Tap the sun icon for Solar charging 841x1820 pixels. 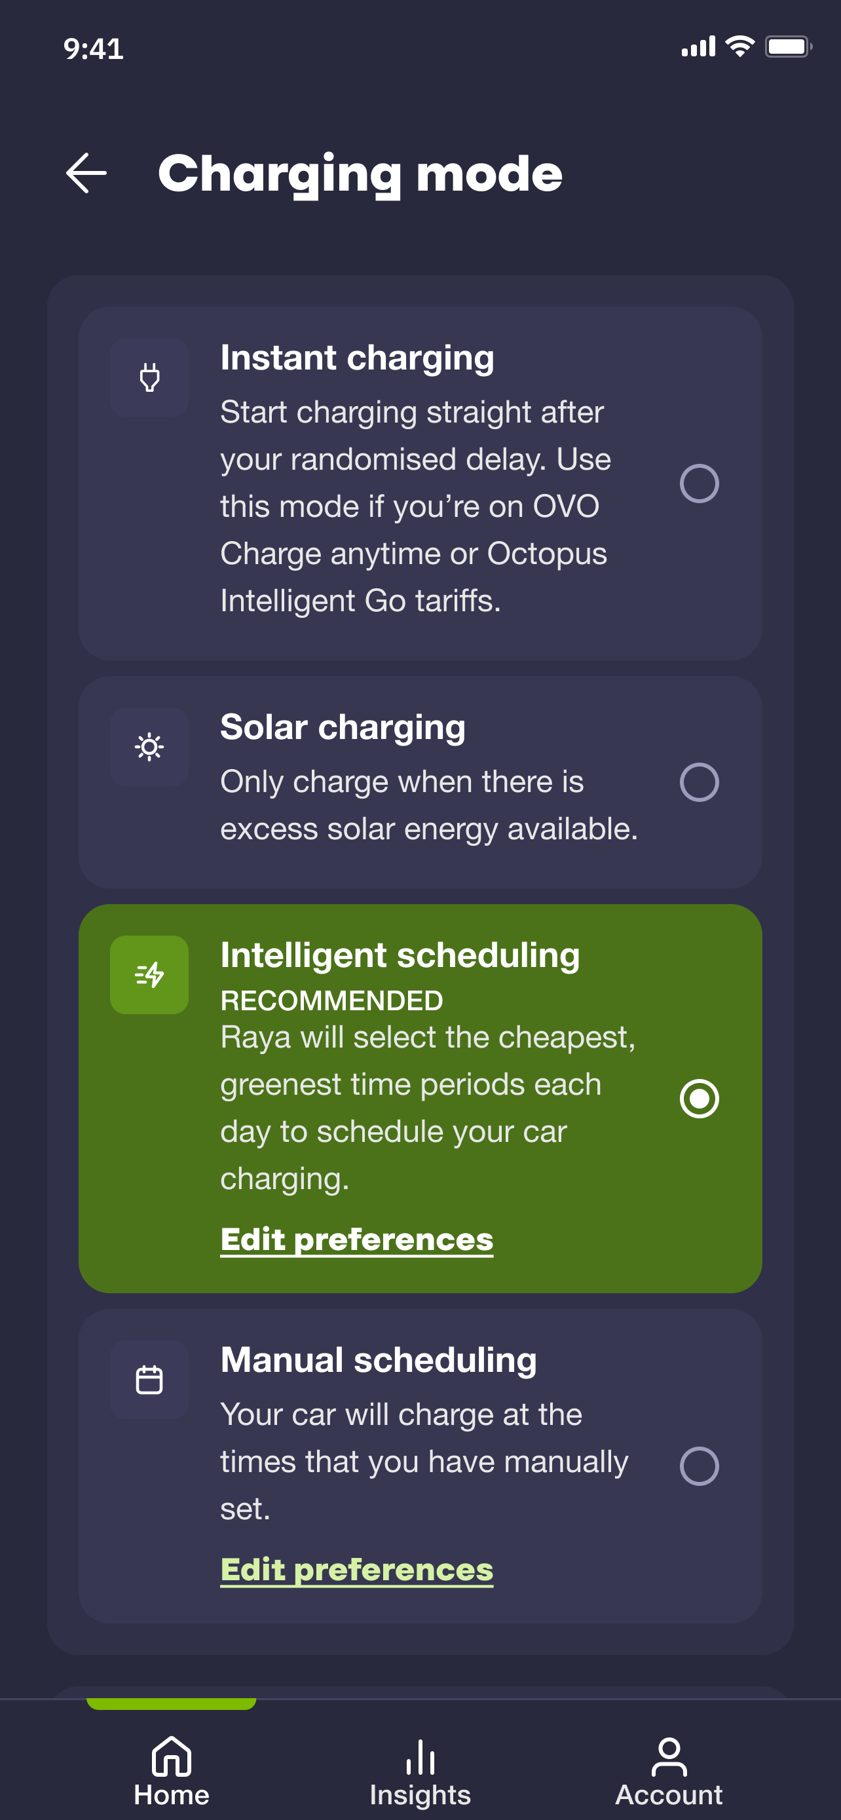pyautogui.click(x=149, y=747)
